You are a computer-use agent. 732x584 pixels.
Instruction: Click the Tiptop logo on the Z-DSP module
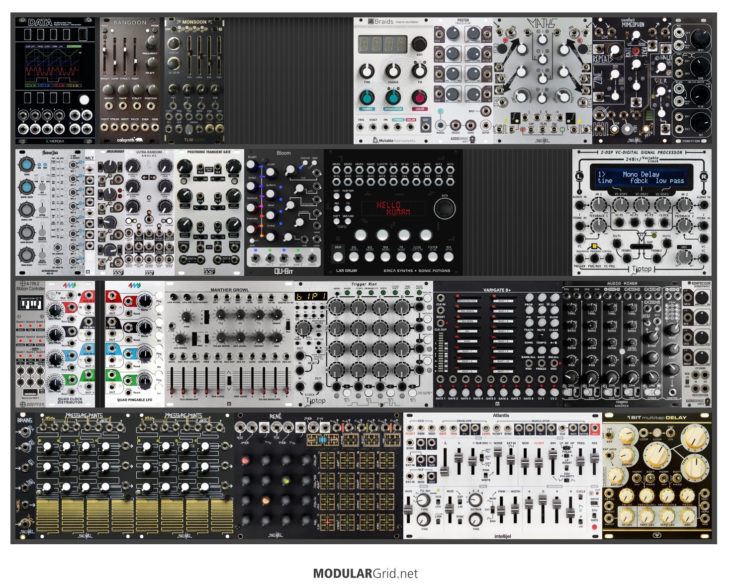click(641, 269)
